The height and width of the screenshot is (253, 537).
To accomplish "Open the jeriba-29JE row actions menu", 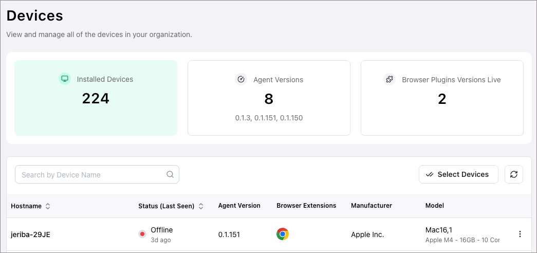I will pos(520,234).
